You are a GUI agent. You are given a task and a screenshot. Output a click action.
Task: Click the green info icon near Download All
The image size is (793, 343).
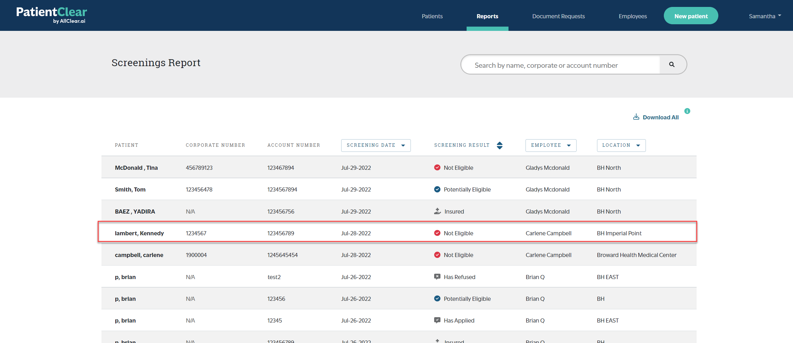[687, 111]
